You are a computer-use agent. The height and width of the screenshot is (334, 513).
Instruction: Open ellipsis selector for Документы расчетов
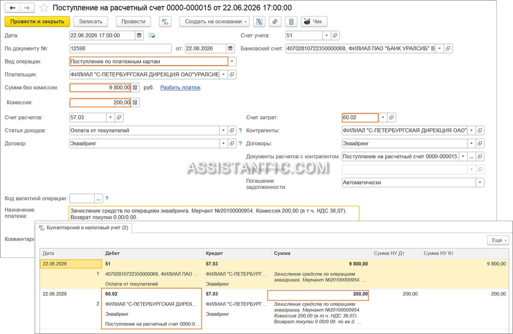471,156
